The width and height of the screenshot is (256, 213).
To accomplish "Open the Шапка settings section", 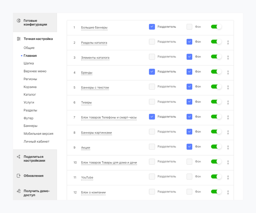I will tap(29, 63).
